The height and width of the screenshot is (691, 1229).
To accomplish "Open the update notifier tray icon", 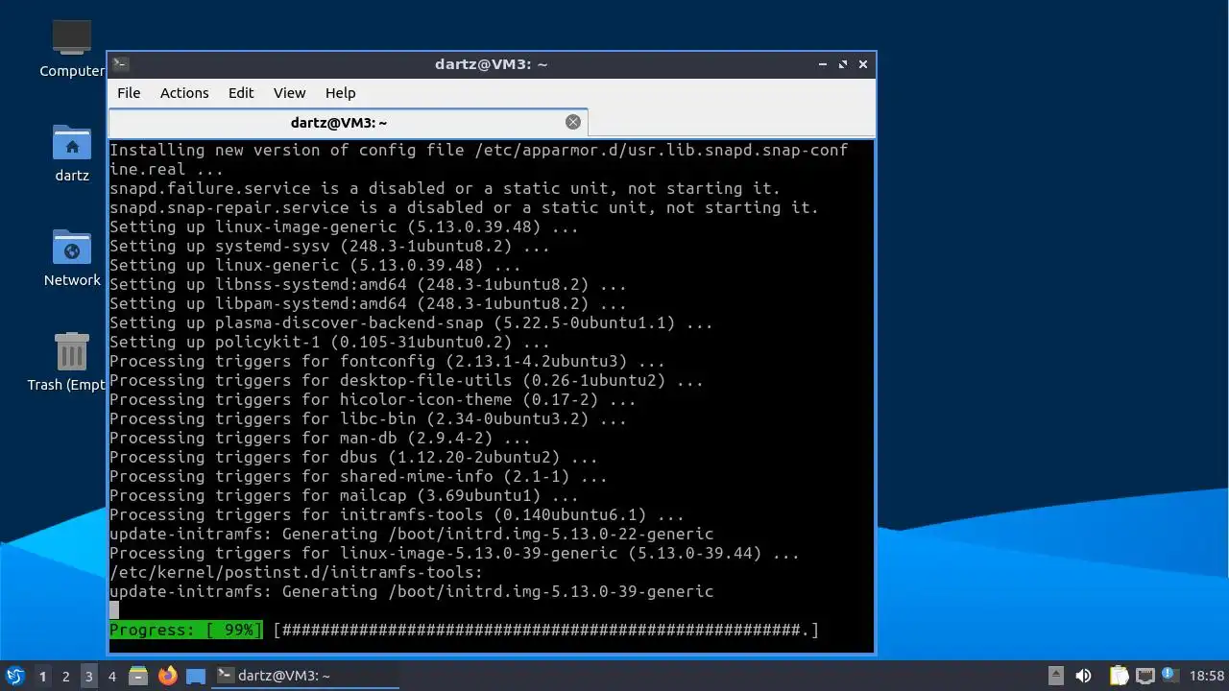I will point(1169,675).
